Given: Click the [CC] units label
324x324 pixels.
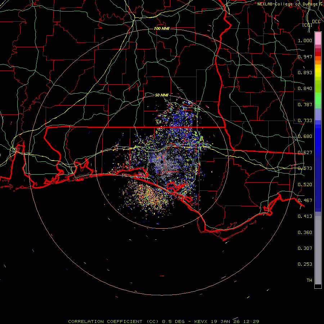Looking at the screenshot, I should click(307, 25).
